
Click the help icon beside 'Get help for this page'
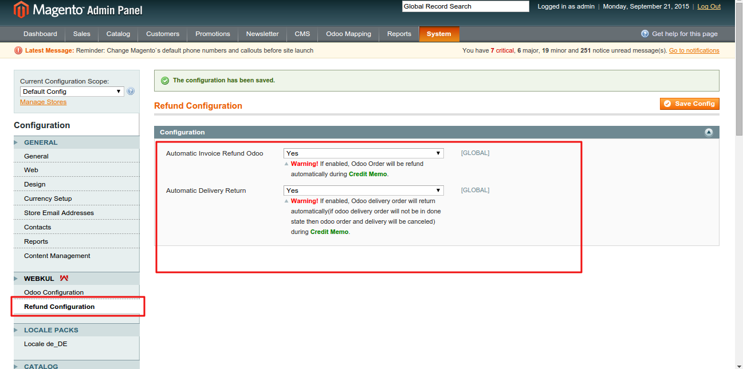[645, 34]
